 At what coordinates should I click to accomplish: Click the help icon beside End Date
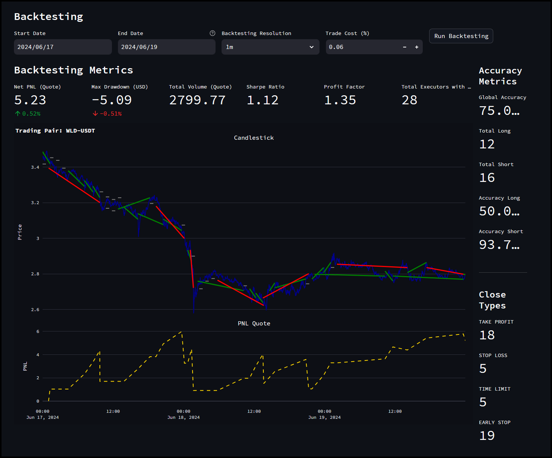pos(213,33)
